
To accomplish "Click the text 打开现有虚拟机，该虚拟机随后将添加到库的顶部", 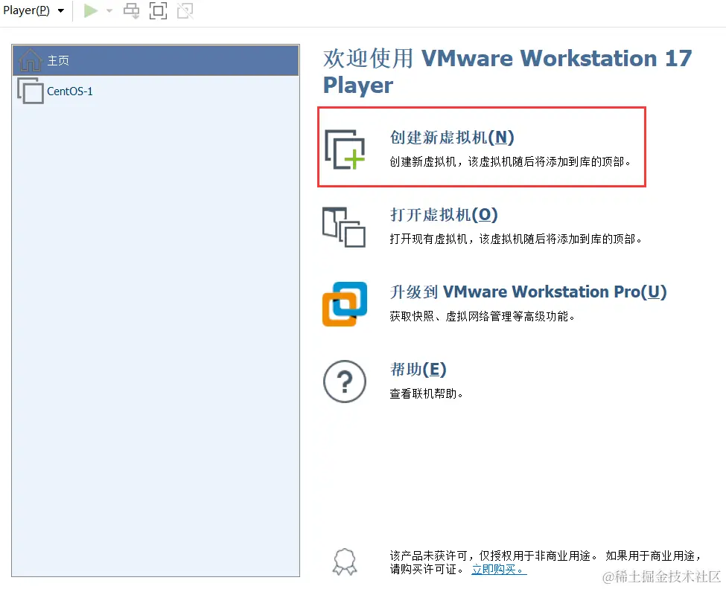I will point(515,239).
